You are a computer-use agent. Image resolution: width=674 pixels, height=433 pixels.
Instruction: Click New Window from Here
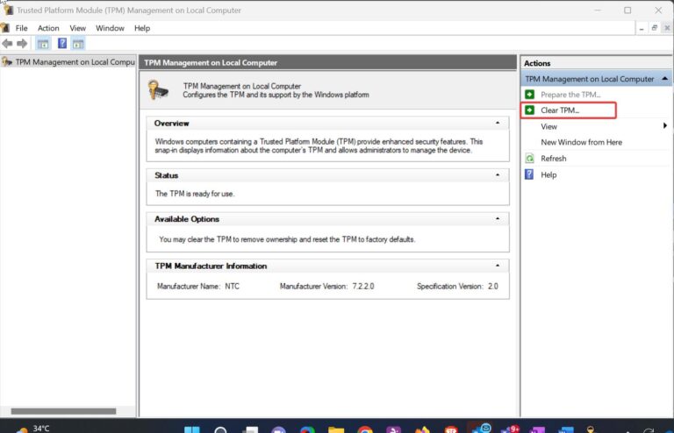[x=581, y=142]
